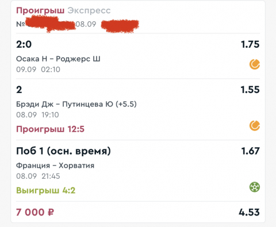The image size is (276, 227).
Task: Click the Выигрыш 4:2 result
Action: click(46, 190)
